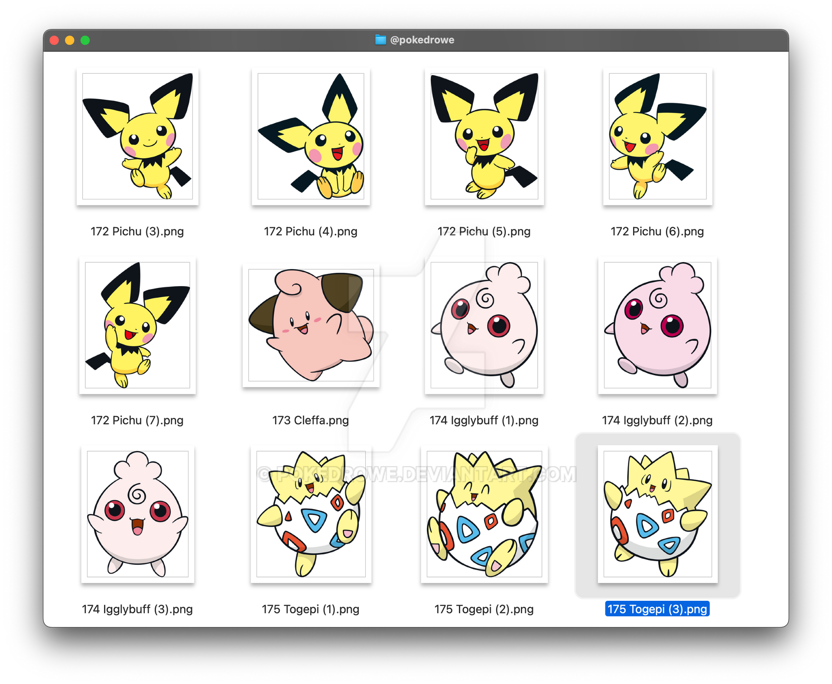The height and width of the screenshot is (684, 832).
Task: Click the file name 172 Pichu (3).png
Action: (137, 231)
